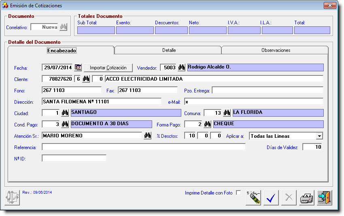
Task: Confirm with the blue checkmark icon
Action: [271, 198]
